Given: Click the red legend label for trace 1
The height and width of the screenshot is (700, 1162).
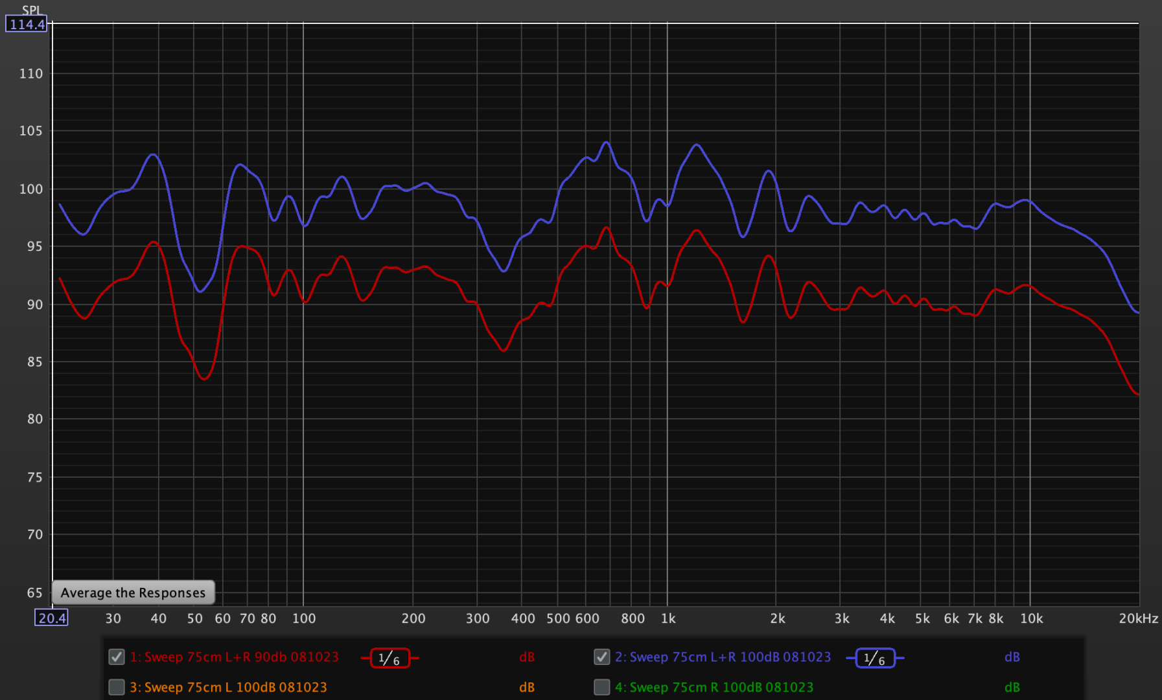Looking at the screenshot, I should pyautogui.click(x=234, y=657).
